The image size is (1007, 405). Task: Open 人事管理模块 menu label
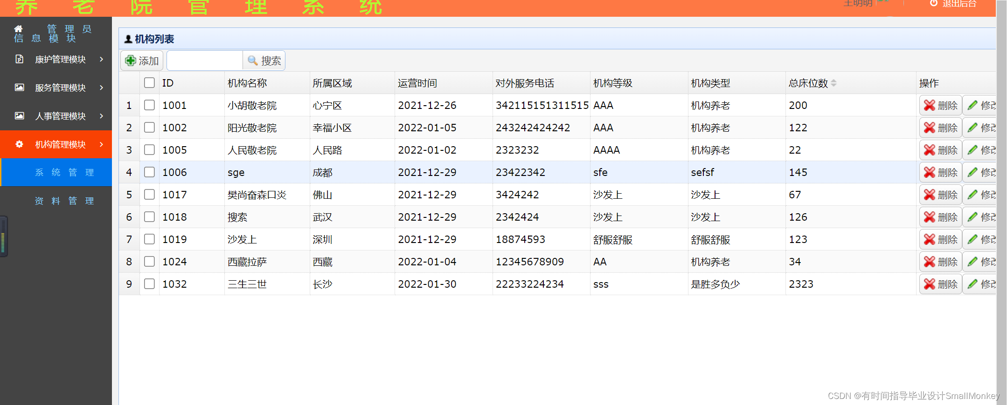pyautogui.click(x=61, y=116)
